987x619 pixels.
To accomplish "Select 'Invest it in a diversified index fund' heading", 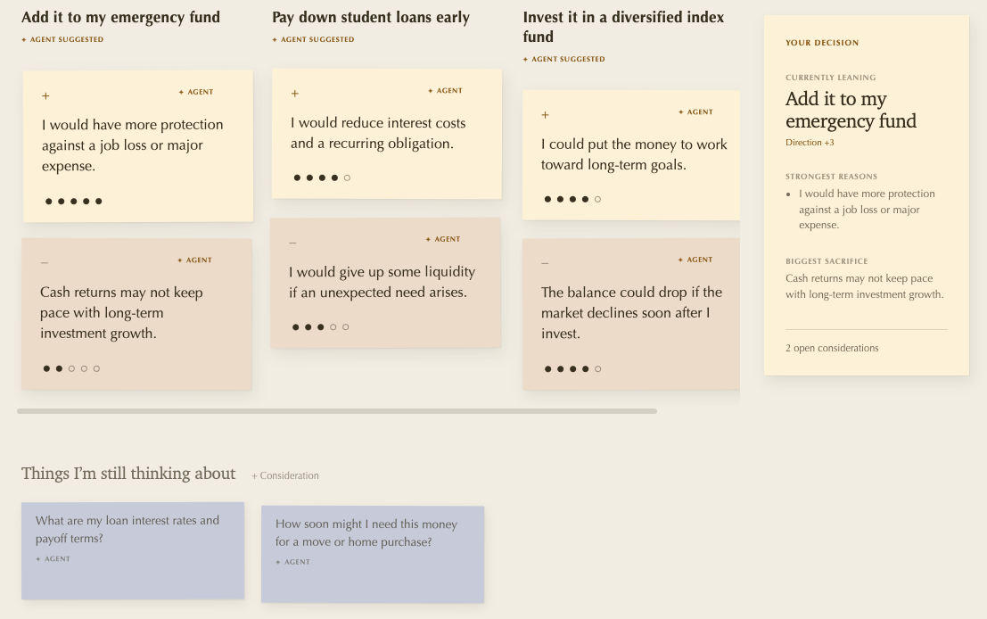I will 623,27.
